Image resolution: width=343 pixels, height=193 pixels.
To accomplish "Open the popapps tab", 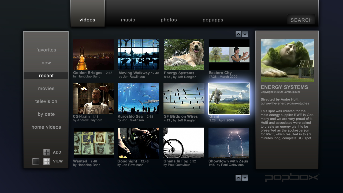I will (213, 20).
